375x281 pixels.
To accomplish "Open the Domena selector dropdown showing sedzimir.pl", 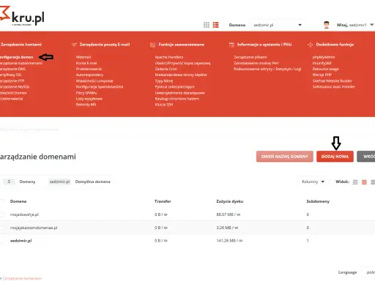I will (278, 25).
